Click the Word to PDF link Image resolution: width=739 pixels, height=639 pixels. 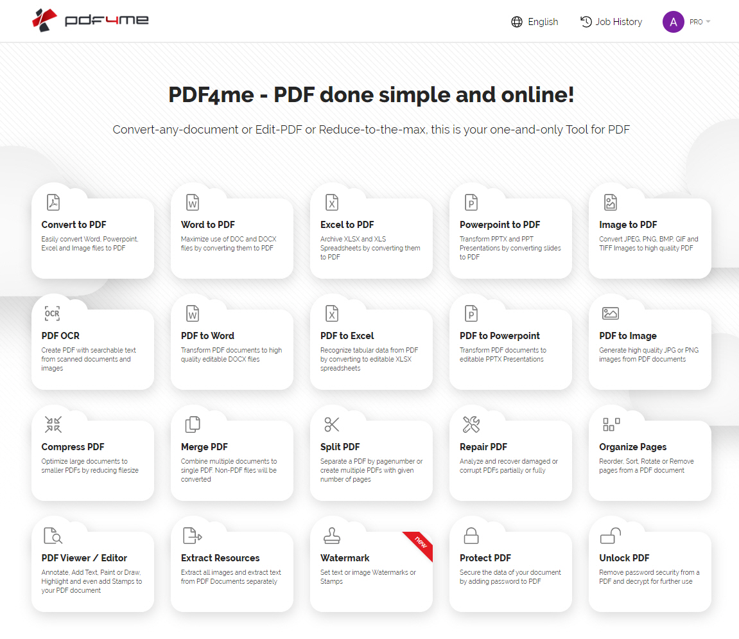[x=207, y=225]
